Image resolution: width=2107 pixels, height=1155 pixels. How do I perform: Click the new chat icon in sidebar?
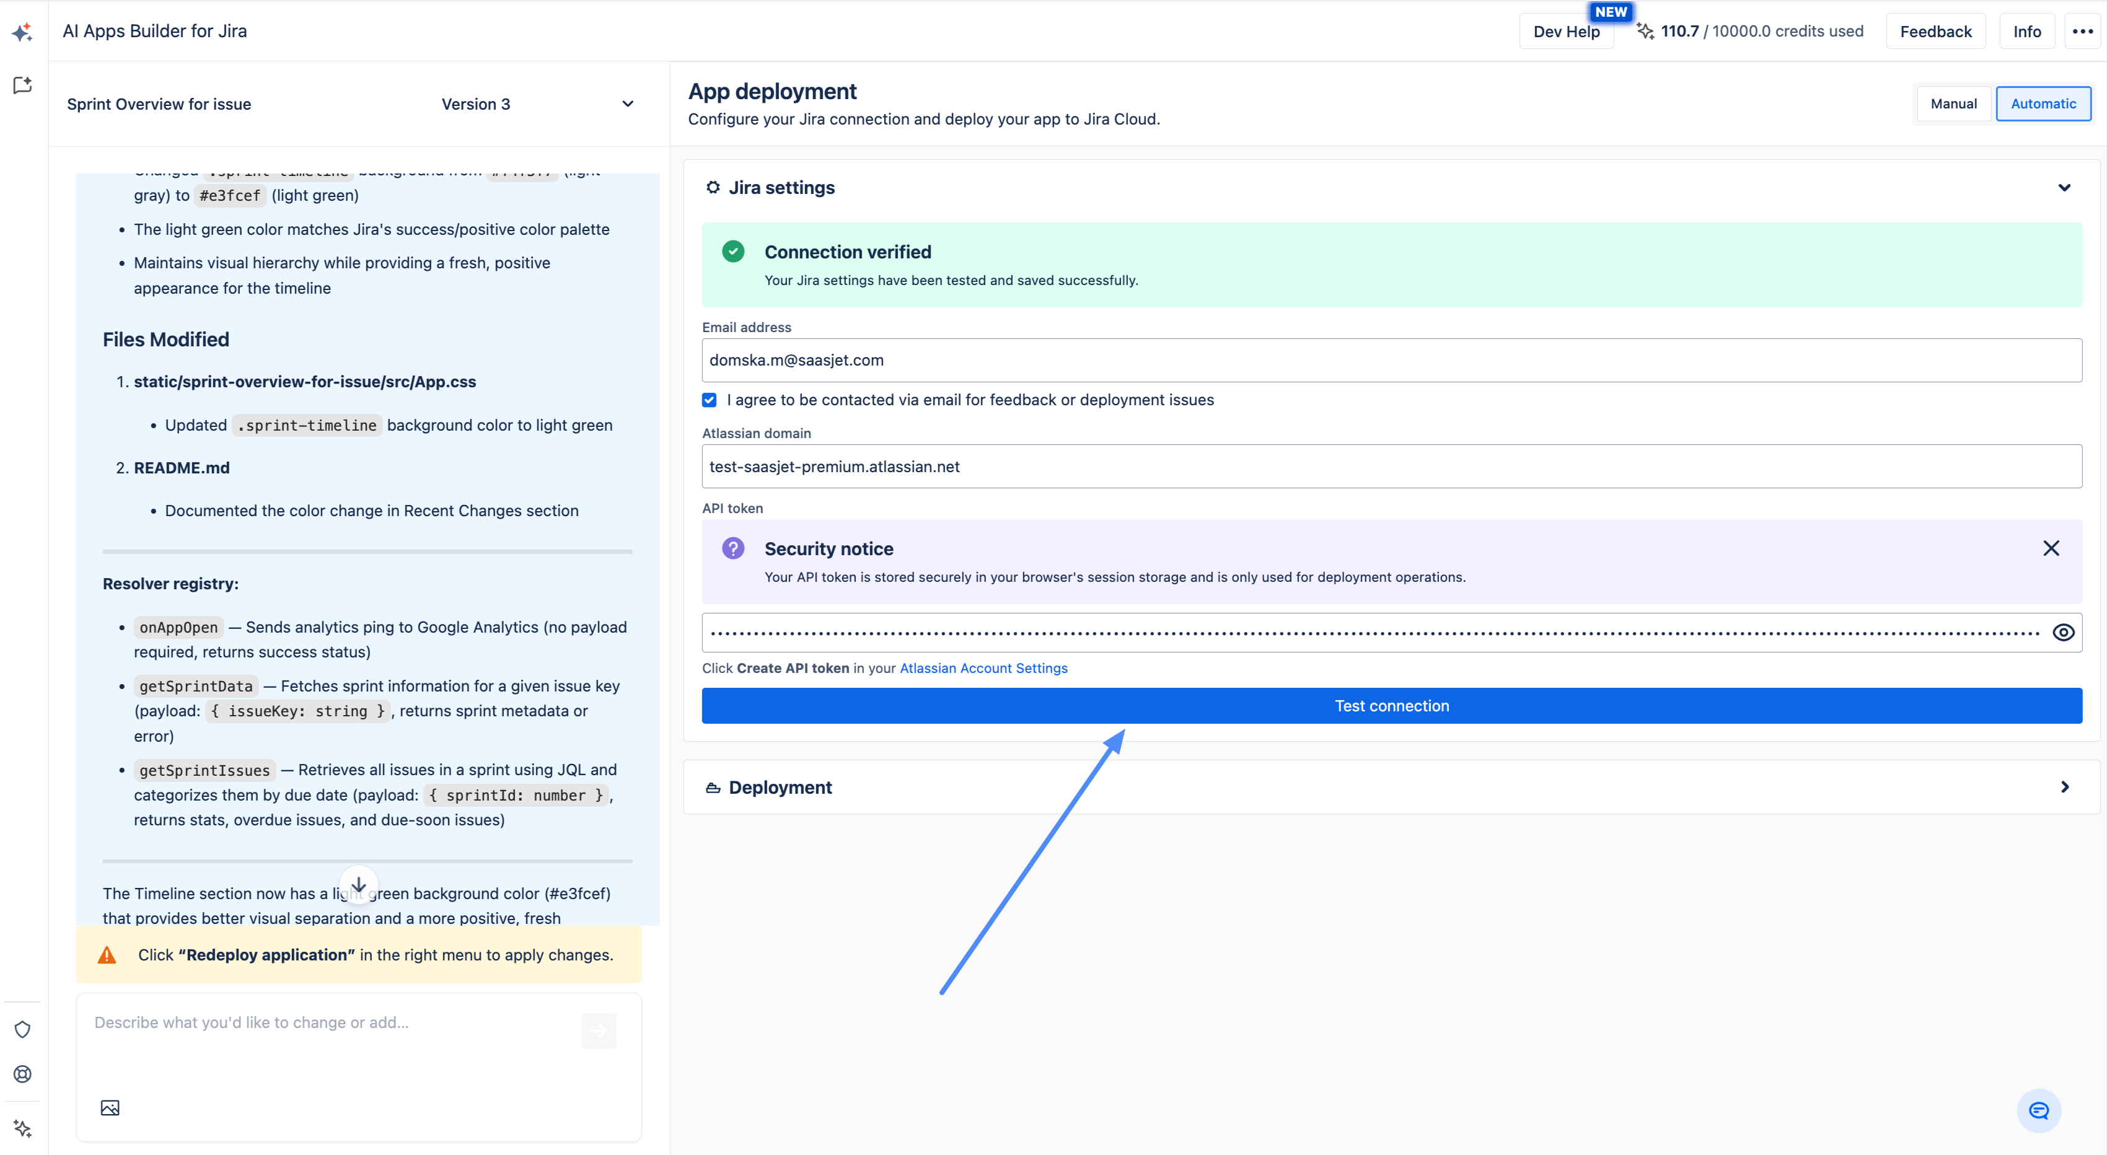tap(22, 85)
